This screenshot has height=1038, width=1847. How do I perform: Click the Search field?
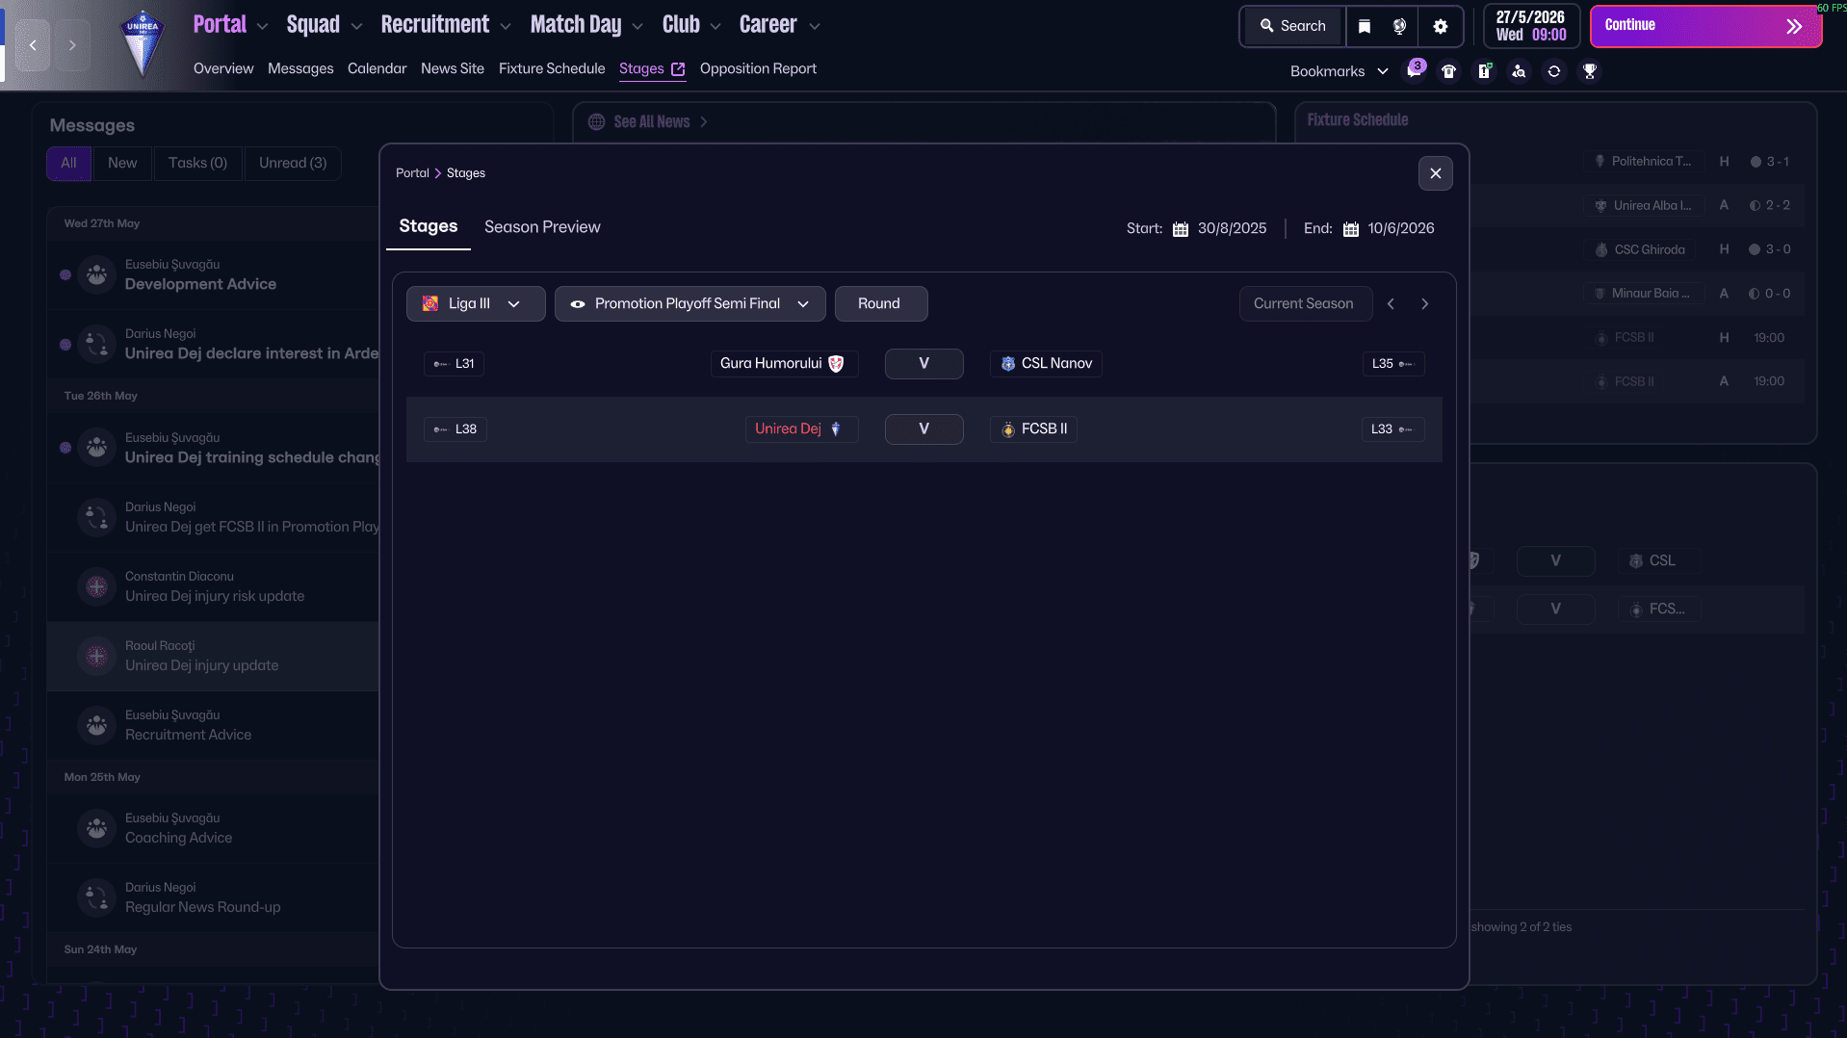tap(1293, 26)
